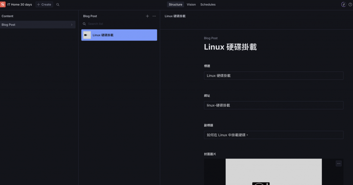Viewport: 353px width, 185px height.
Task: Click the 封面圖片 field label
Action: [210, 154]
